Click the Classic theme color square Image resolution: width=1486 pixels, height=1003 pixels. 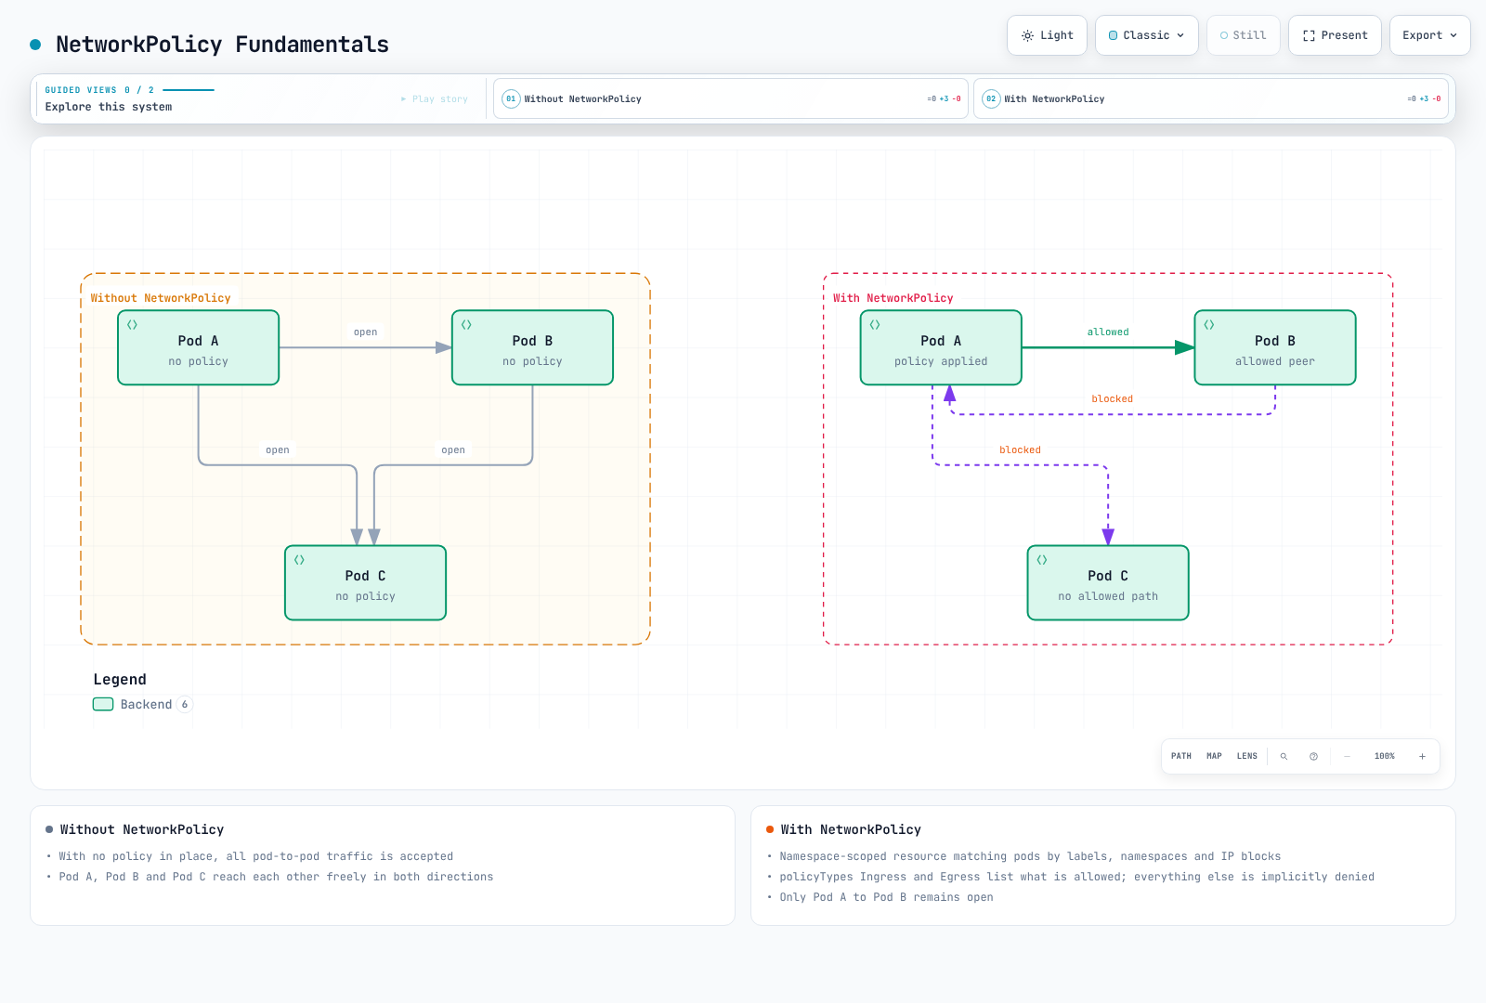[x=1114, y=35]
